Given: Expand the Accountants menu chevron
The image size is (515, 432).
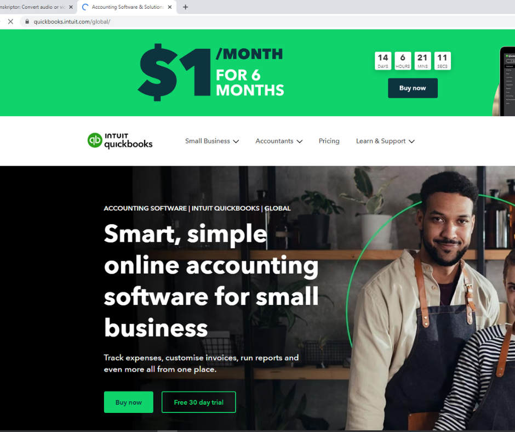Looking at the screenshot, I should point(299,141).
